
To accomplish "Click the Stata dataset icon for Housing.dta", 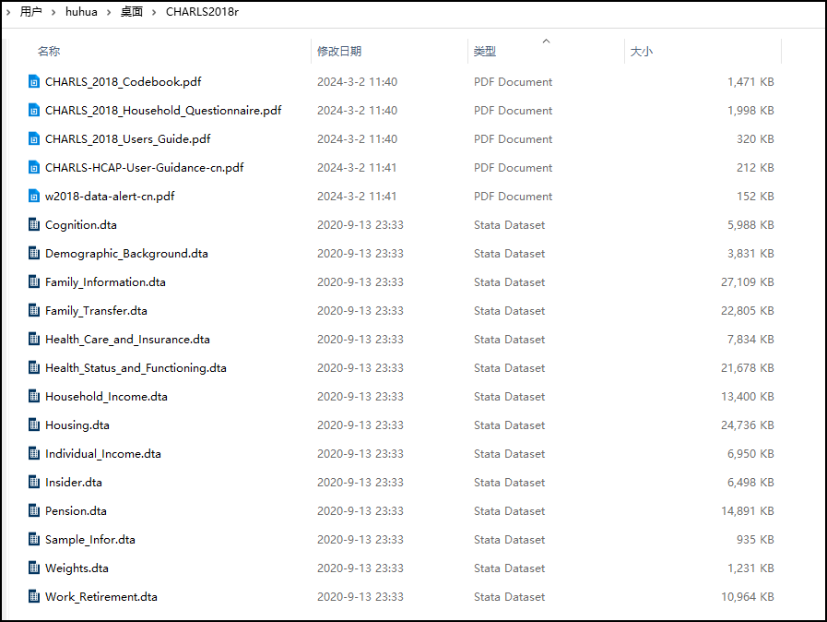I will click(x=34, y=425).
